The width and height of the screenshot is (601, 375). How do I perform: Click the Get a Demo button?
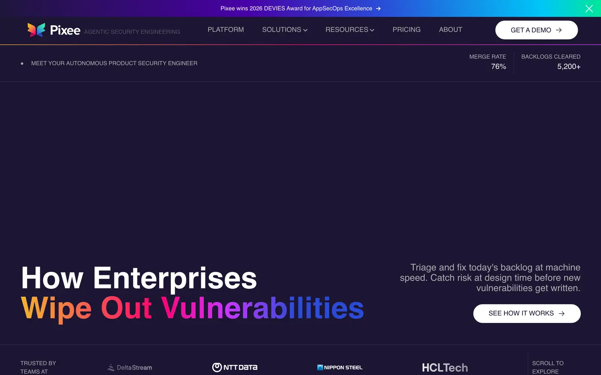(x=536, y=30)
